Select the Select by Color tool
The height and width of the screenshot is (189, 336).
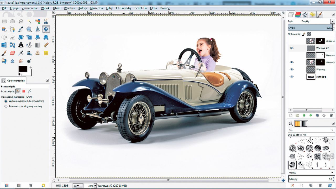click(38, 21)
